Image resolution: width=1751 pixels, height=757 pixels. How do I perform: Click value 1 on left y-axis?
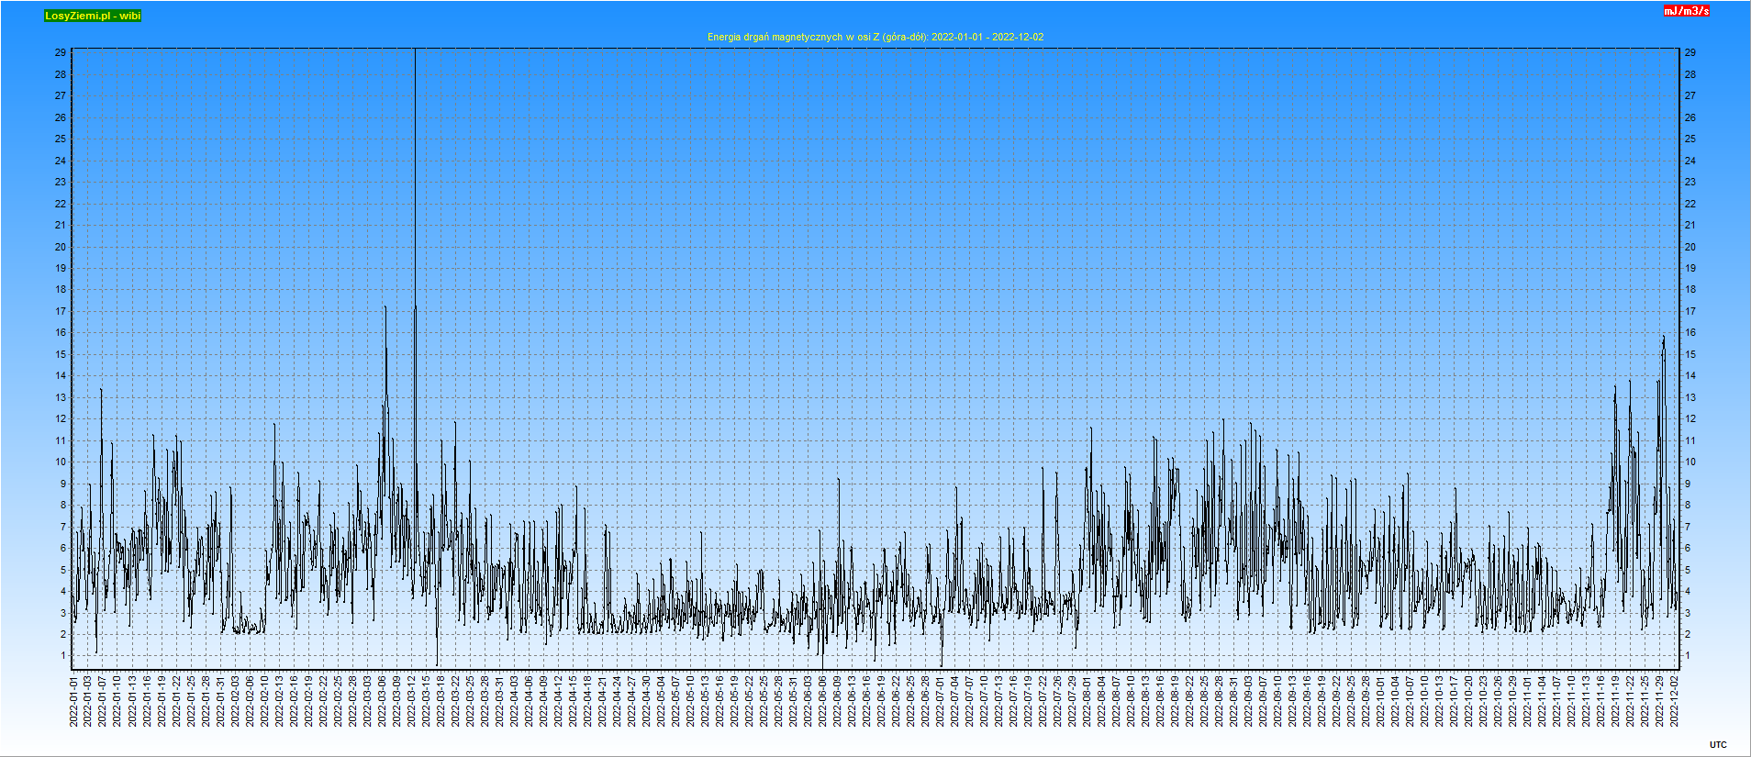coord(63,655)
